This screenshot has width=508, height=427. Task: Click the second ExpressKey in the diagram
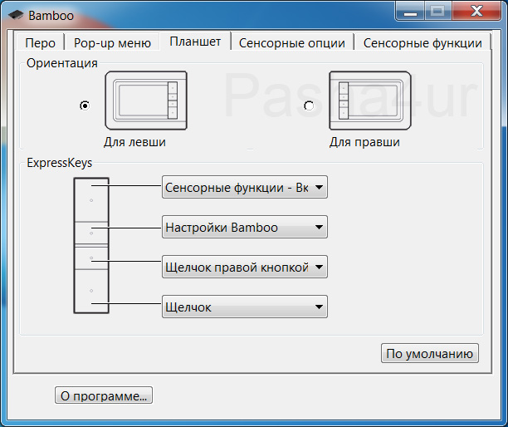91,233
